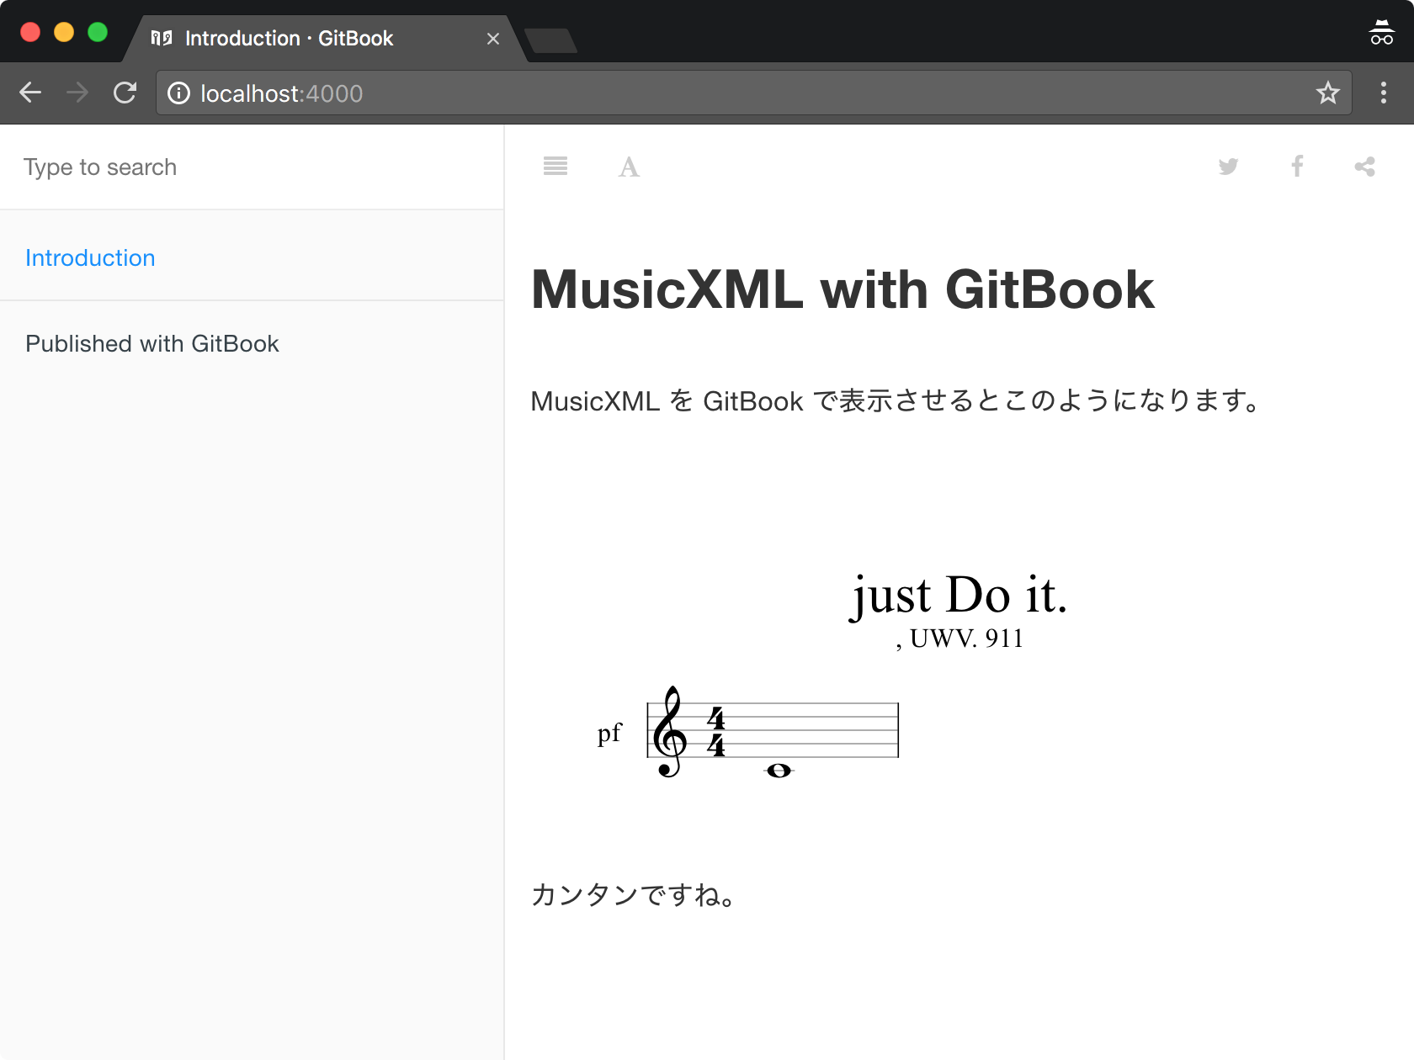The image size is (1414, 1060).
Task: Click the browser forward arrow
Action: [x=77, y=93]
